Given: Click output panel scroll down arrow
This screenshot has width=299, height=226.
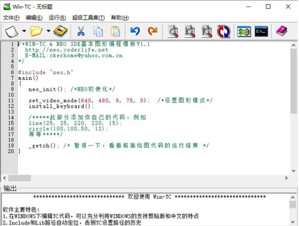Looking at the screenshot, I should tap(293, 222).
